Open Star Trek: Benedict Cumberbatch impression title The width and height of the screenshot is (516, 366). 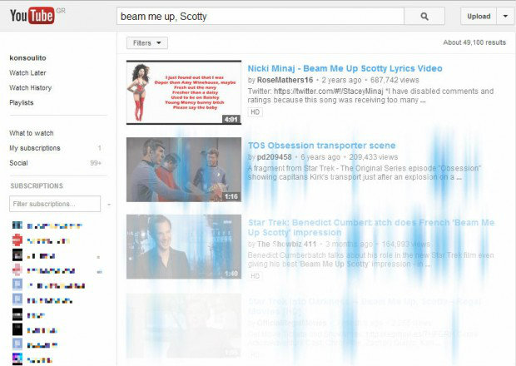pyautogui.click(x=371, y=227)
